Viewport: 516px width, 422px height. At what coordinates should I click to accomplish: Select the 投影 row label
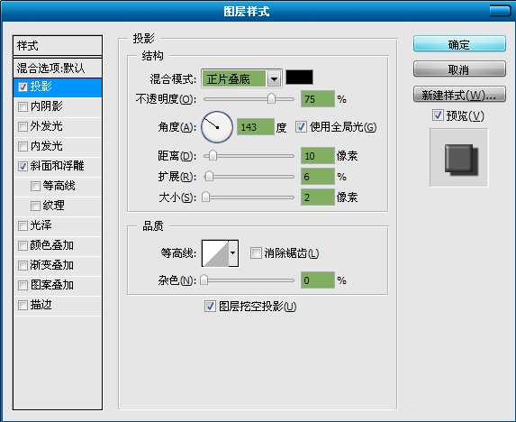(41, 87)
